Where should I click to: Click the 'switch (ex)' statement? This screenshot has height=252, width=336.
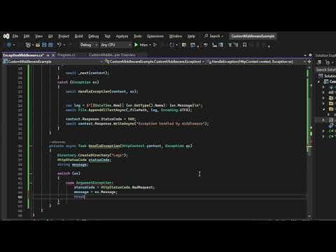coord(69,174)
